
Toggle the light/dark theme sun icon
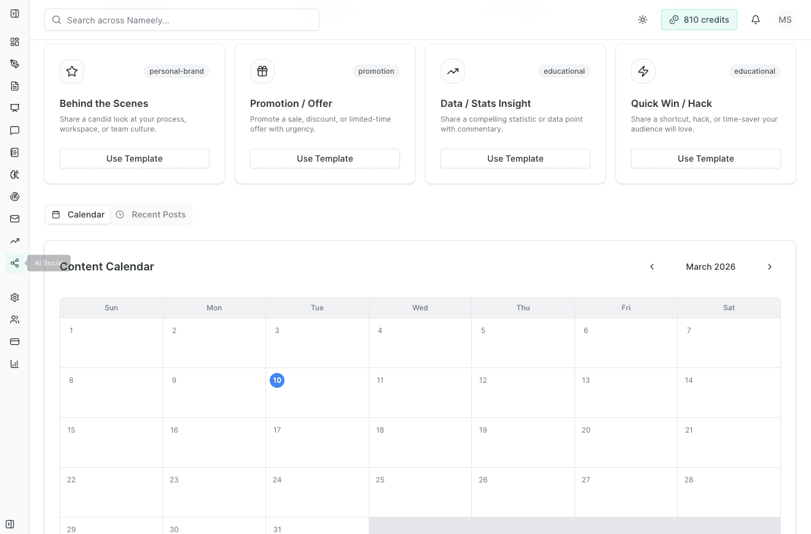point(642,19)
